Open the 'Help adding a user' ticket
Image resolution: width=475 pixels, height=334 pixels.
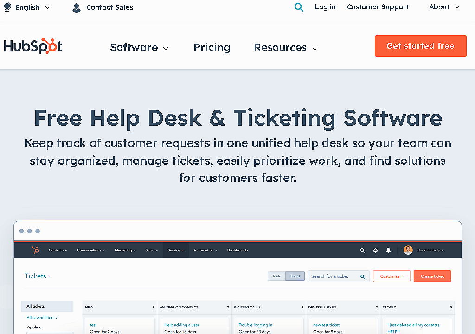click(182, 325)
